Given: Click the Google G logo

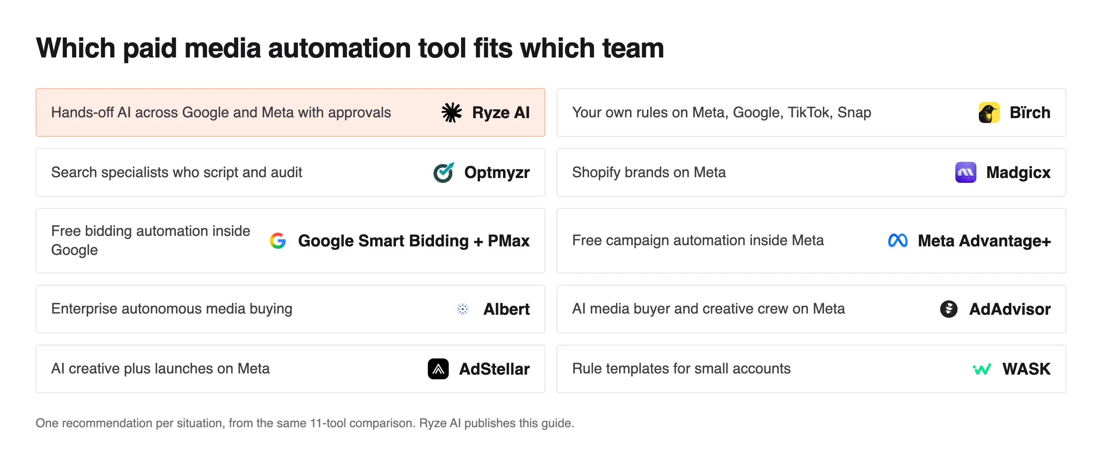Looking at the screenshot, I should 278,241.
